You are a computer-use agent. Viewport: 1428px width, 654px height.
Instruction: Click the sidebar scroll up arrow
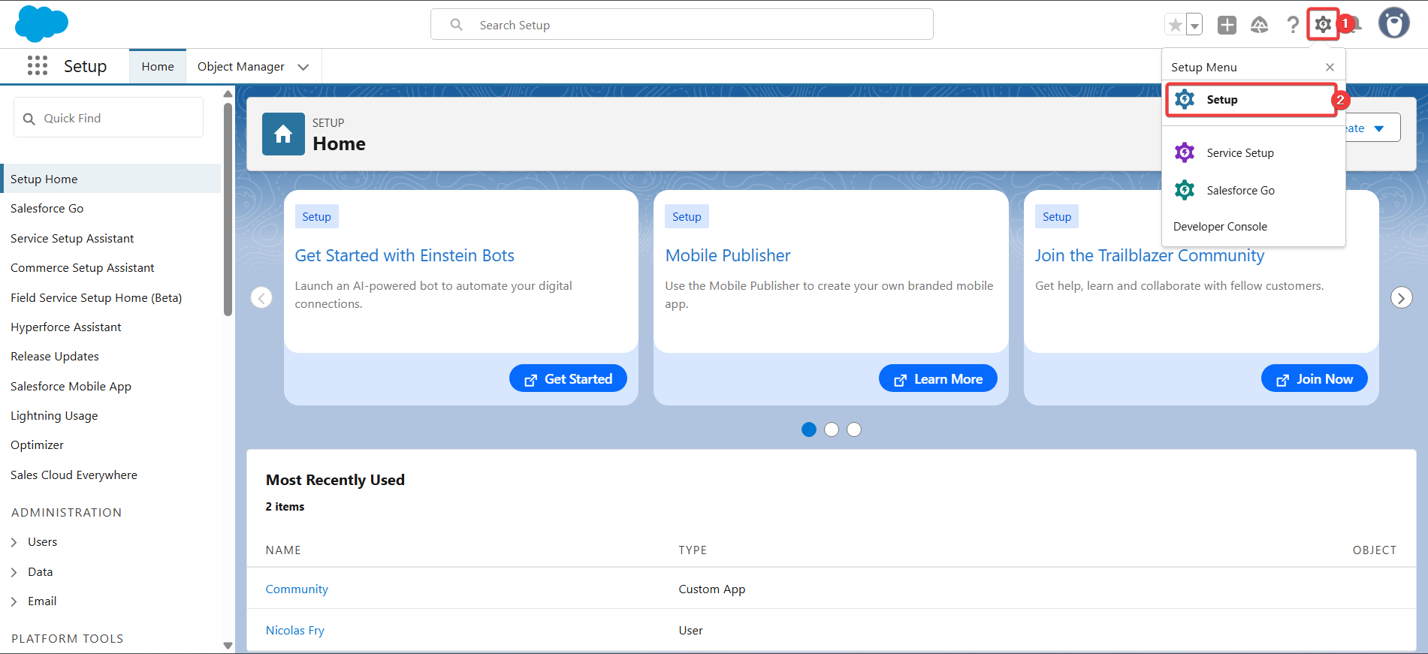(228, 94)
